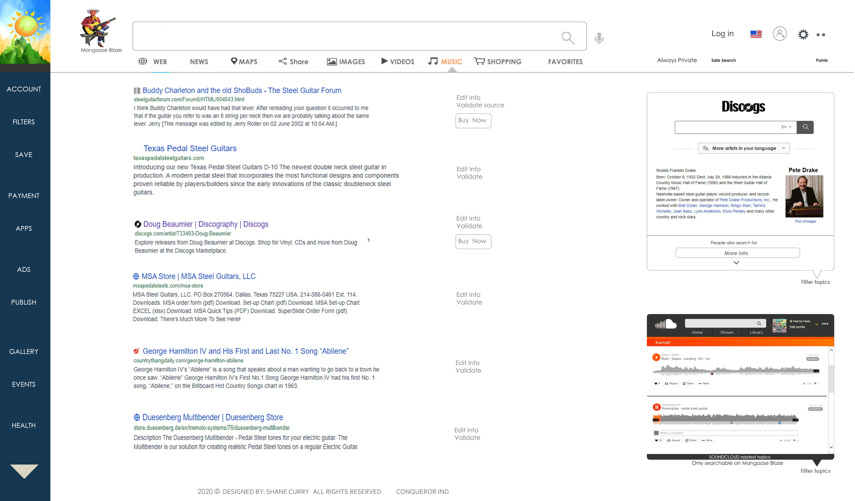Expand the chevron below More Info
Image resolution: width=855 pixels, height=501 pixels.
pos(737,263)
